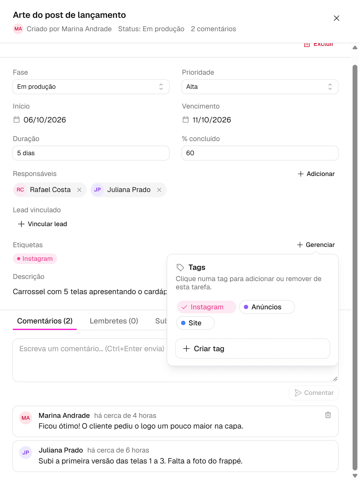Screen dimensions: 359x480
Task: Open the Fase dropdown
Action: [x=91, y=87]
